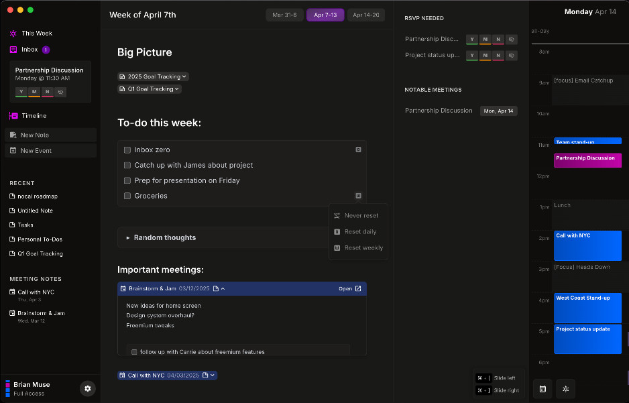RSVP Maybe on sidebar Partnership Discussion card
Screen dimensions: 629x403
coord(34,92)
